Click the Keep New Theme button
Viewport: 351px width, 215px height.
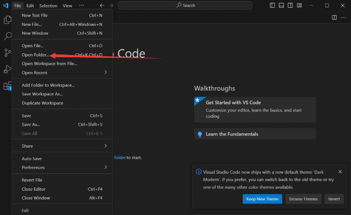pos(262,199)
